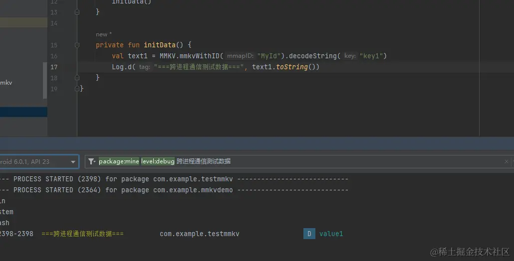Click mmkvWithID call on line 16
The height and width of the screenshot is (261, 514).
pos(200,56)
